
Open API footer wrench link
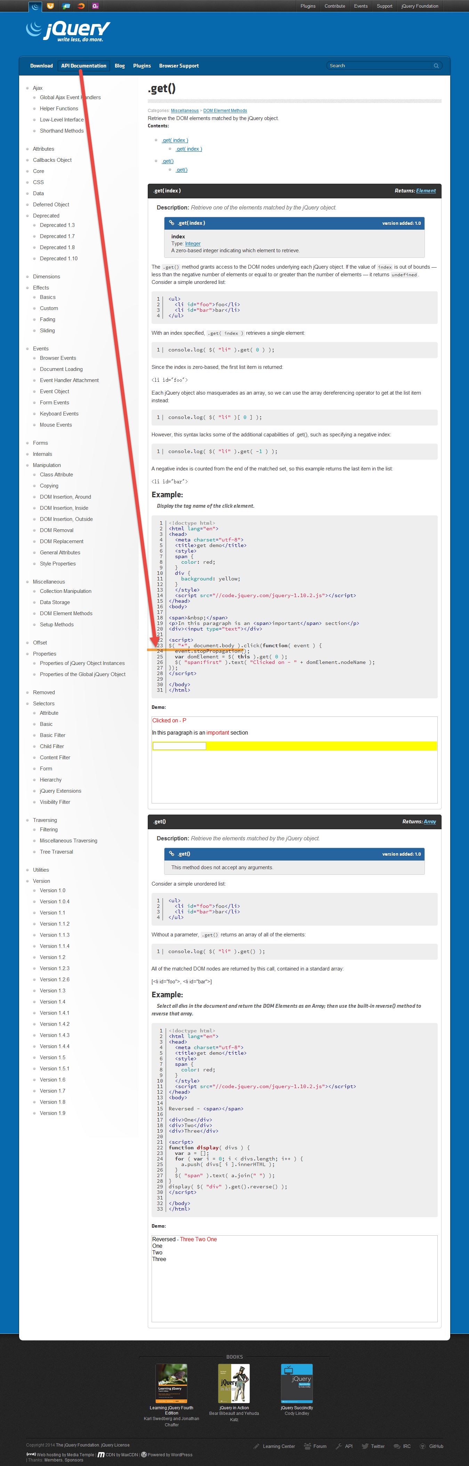pos(345,1446)
